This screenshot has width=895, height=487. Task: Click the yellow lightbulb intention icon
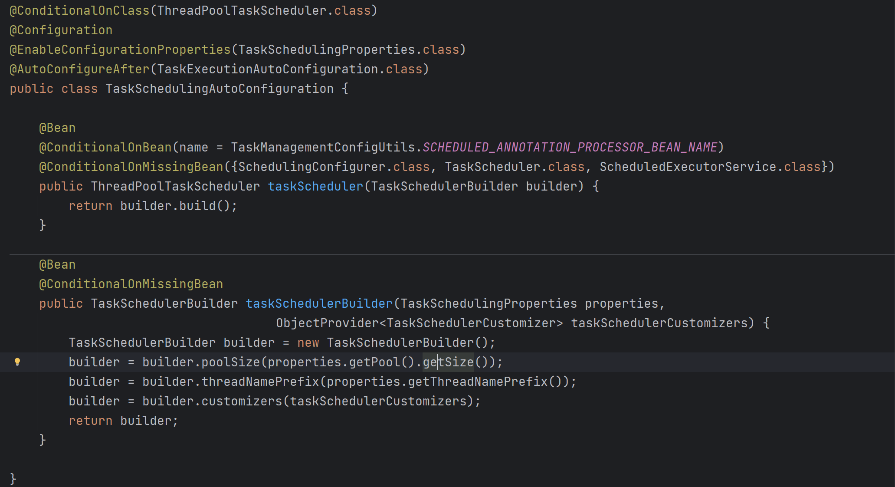point(17,362)
